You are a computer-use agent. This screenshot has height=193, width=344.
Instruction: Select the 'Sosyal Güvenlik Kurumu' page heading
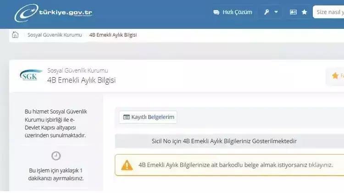tap(78, 70)
